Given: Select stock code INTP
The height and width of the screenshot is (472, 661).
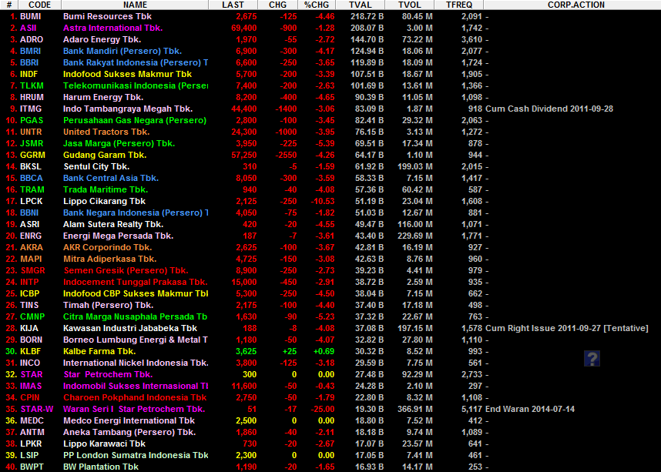Looking at the screenshot, I should tap(29, 282).
